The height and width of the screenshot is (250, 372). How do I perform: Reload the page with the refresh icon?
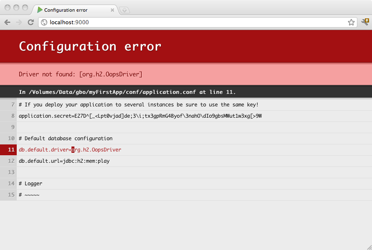[x=31, y=22]
